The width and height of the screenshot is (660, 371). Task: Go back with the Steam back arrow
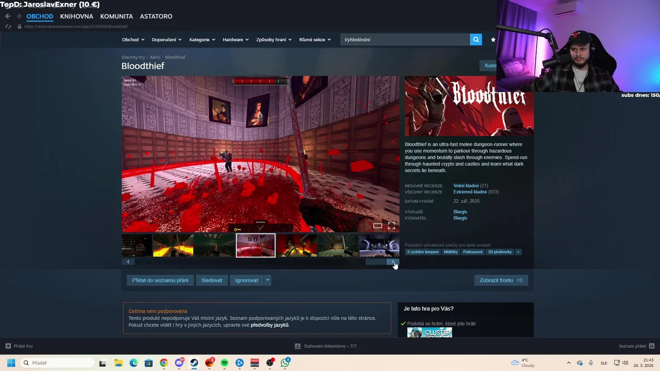(x=8, y=16)
